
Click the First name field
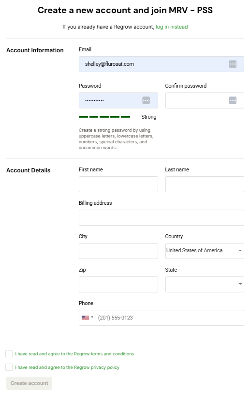(x=118, y=184)
